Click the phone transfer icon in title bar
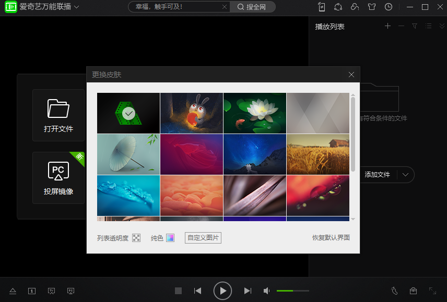 (x=322, y=7)
